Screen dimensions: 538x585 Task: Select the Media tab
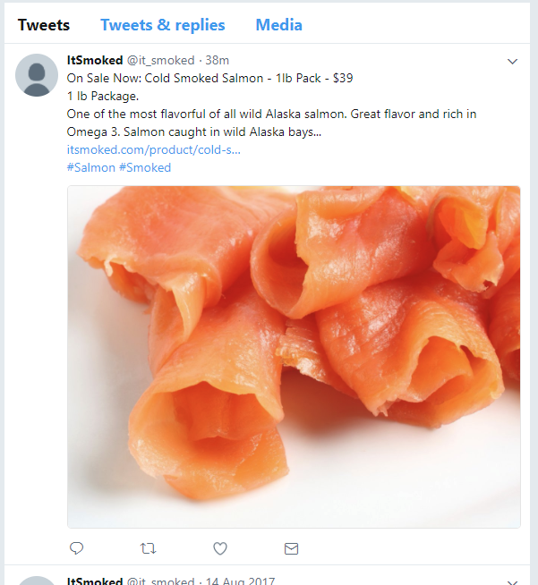(278, 25)
